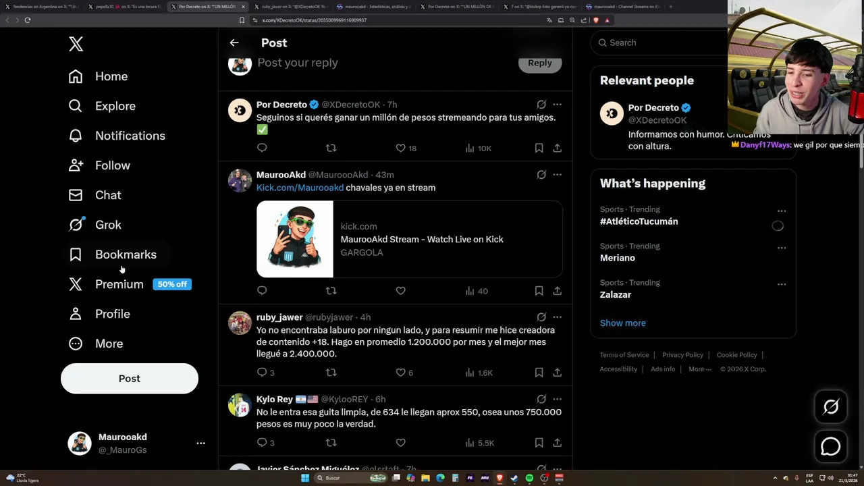The width and height of the screenshot is (864, 486).
Task: Open more options on ruby_jawer post
Action: pos(557,317)
